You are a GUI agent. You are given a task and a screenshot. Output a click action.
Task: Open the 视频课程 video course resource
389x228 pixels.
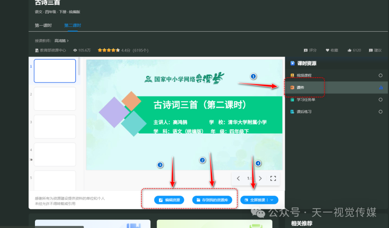click(304, 75)
